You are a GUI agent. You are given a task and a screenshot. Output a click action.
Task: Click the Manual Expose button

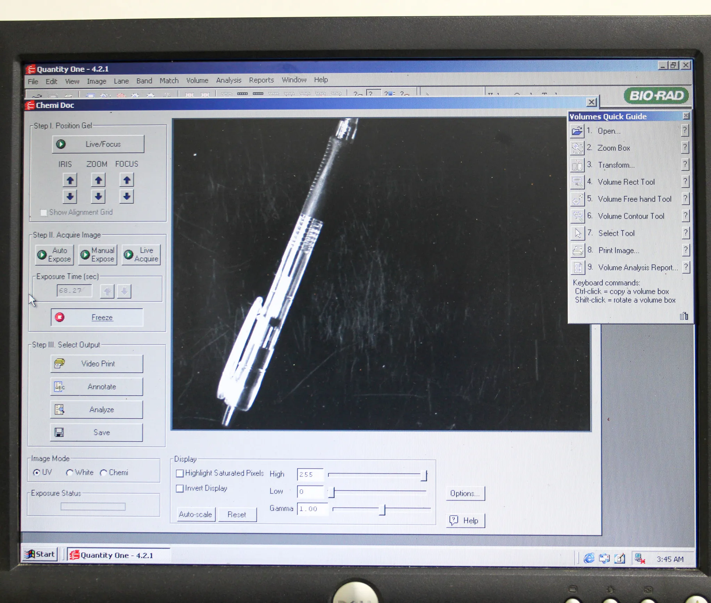[98, 254]
